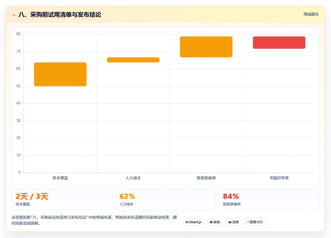Click the 增减瀑布 label in header

pos(311,15)
